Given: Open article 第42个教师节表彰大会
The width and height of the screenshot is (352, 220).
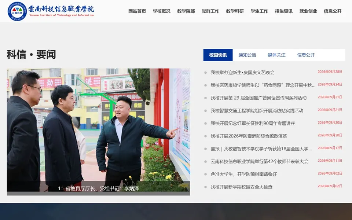Looking at the screenshot, I should point(259,161).
